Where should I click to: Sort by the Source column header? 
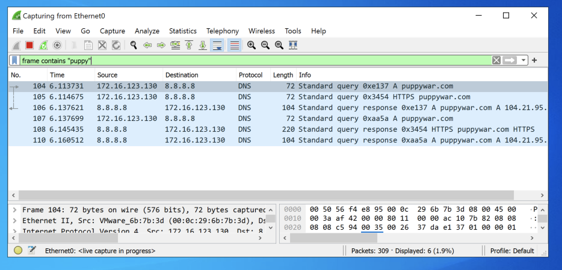[x=129, y=75]
